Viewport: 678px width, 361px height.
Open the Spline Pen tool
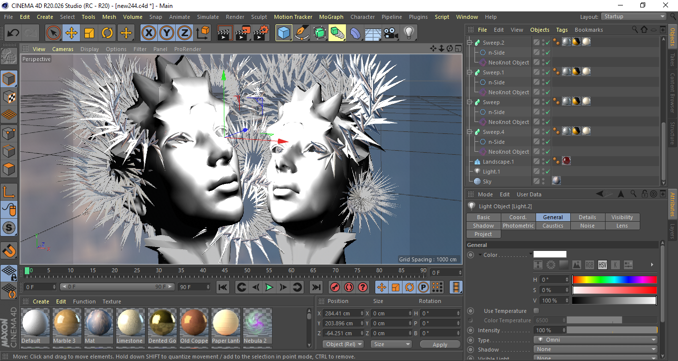pos(302,33)
